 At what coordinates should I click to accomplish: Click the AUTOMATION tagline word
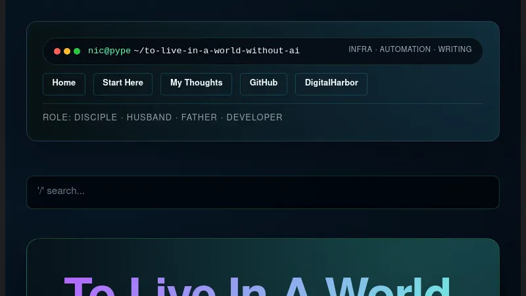tap(405, 49)
